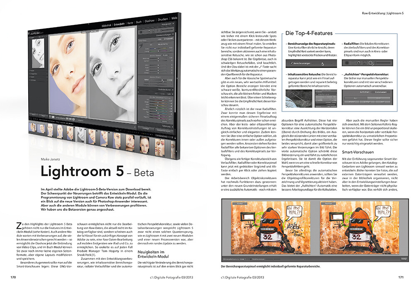Expand the Teiltonung panel
Screen dimensions: 415x291
click(x=168, y=126)
